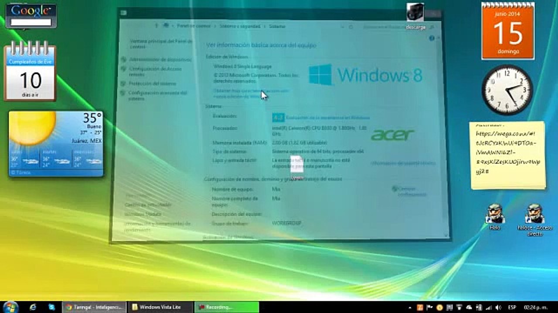
Task: Click 'Windows 8 Single Language' edition text
Action: pos(242,67)
